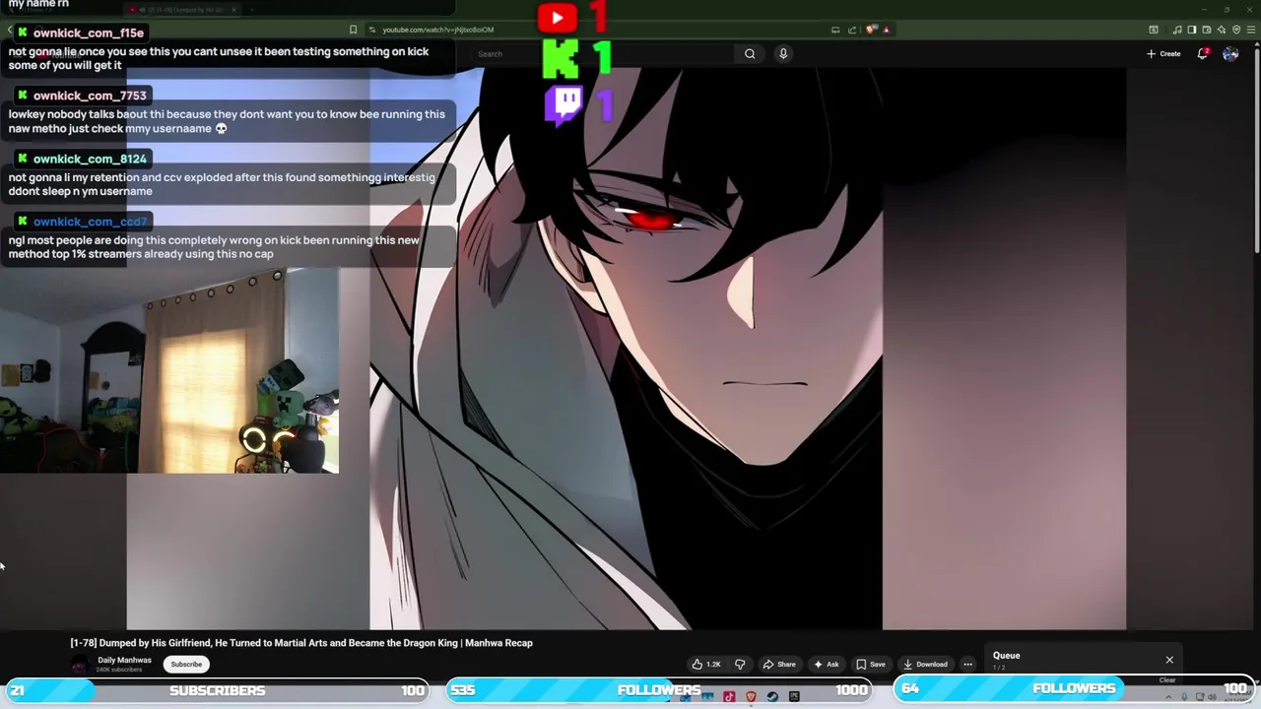The height and width of the screenshot is (709, 1261).
Task: Click the webcam overlay thumbnail
Action: click(x=169, y=371)
